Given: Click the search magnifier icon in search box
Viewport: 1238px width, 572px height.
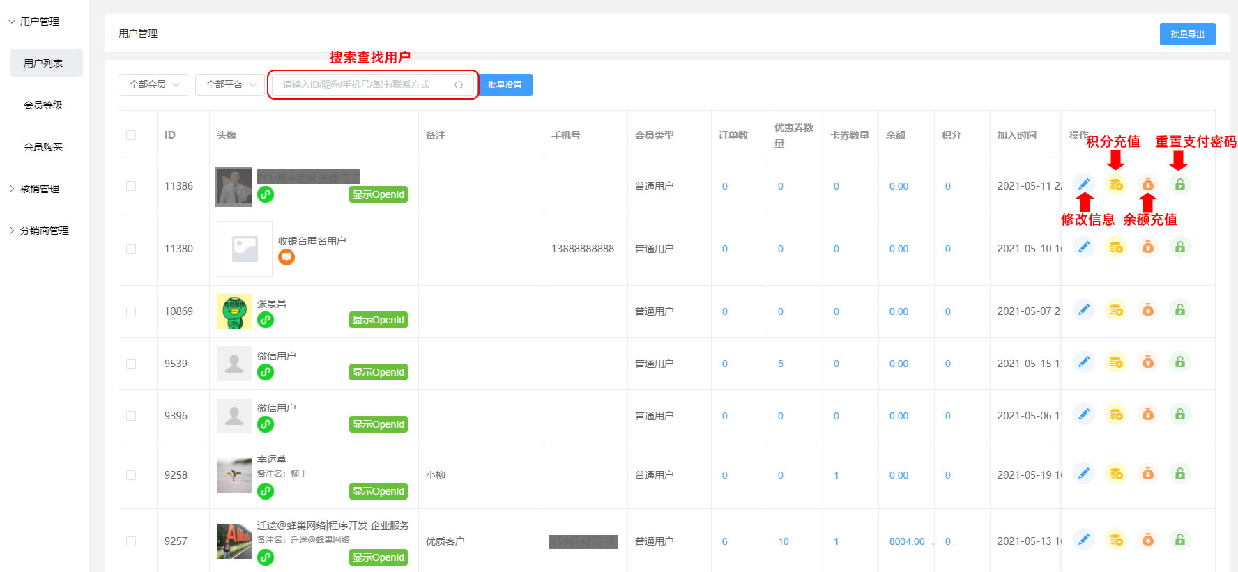Looking at the screenshot, I should tap(459, 85).
